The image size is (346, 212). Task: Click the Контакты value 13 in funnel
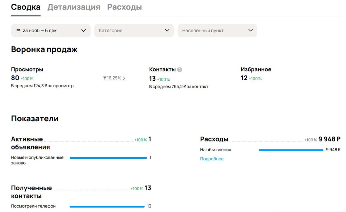coord(152,79)
